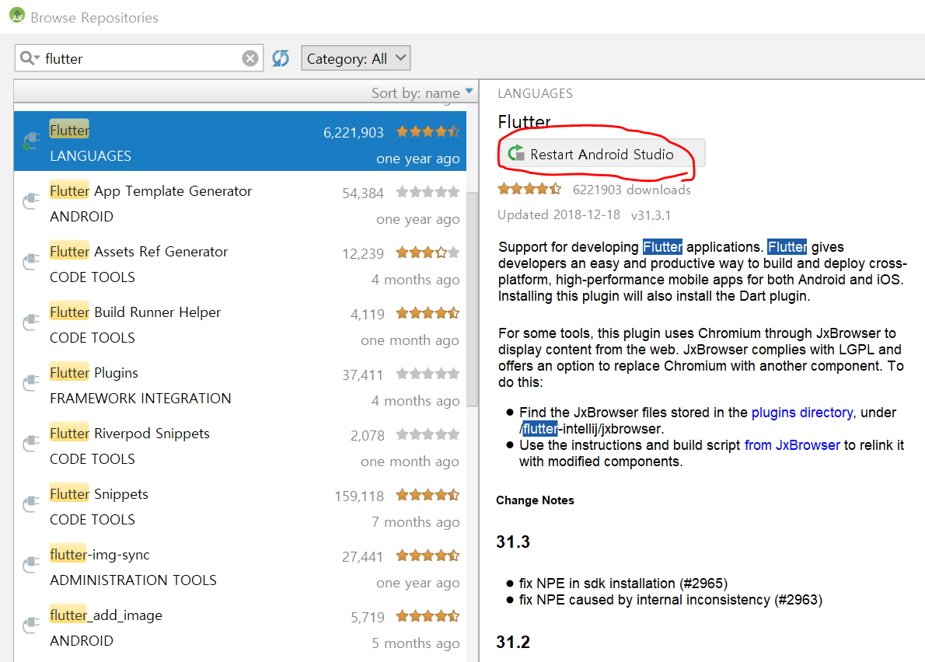The height and width of the screenshot is (662, 925).
Task: Click the Restart Android Studio button
Action: (x=602, y=154)
